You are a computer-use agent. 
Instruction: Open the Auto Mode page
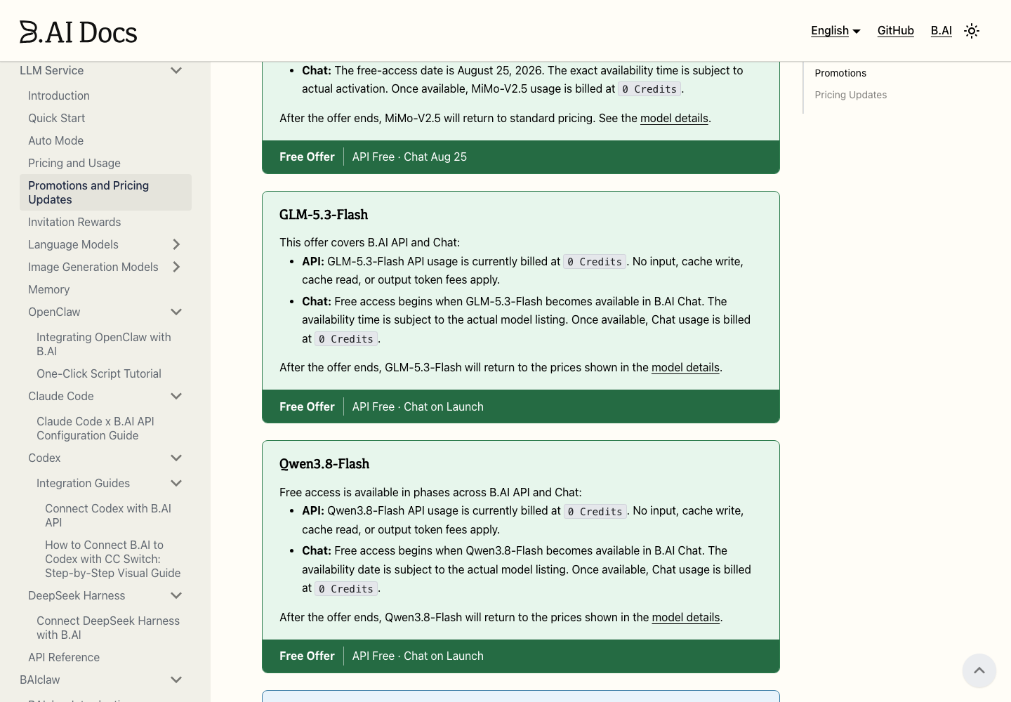55,140
